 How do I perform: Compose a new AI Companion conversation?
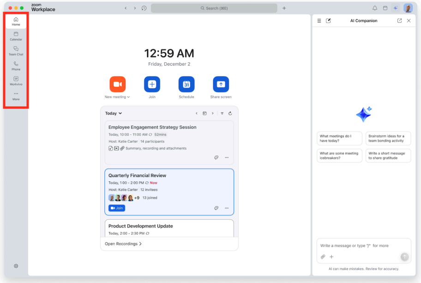click(328, 20)
